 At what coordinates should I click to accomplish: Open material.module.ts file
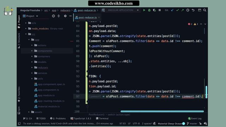point(49,107)
